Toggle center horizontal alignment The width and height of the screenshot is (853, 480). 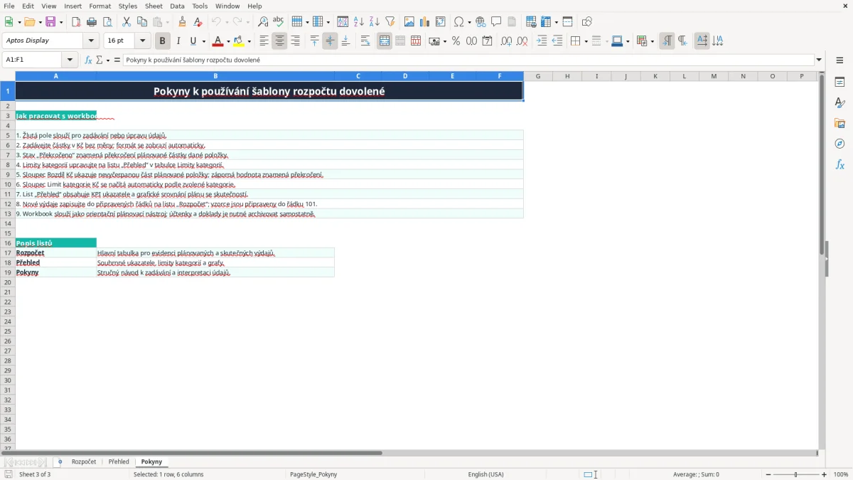click(279, 41)
